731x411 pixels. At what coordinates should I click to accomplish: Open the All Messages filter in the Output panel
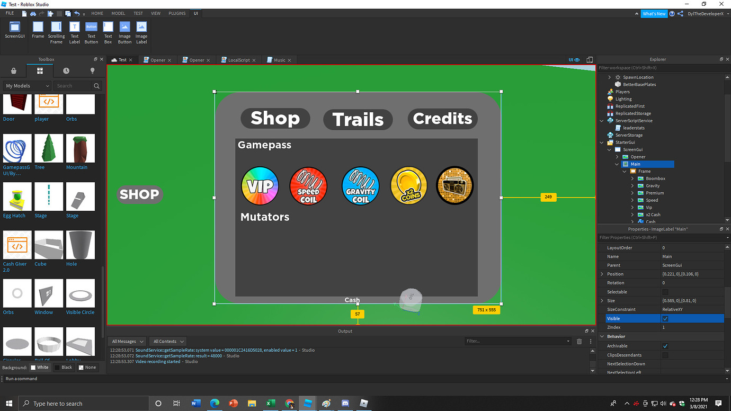pos(127,341)
